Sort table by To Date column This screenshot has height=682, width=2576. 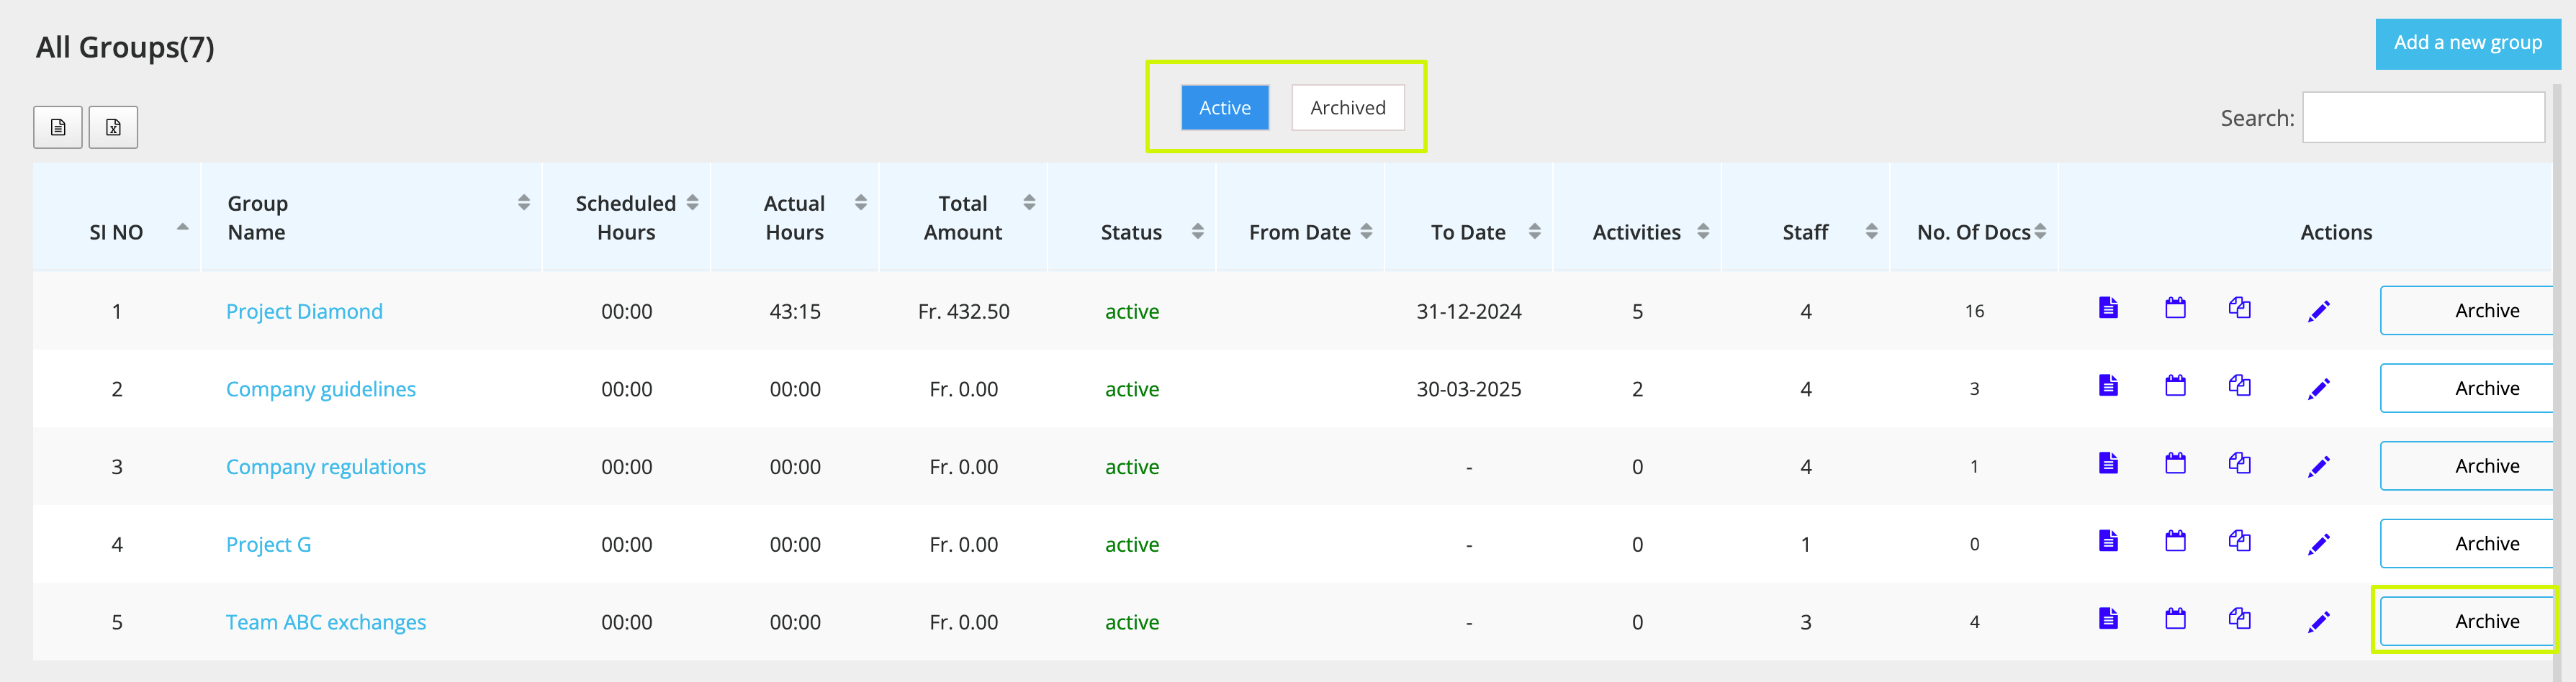(1534, 232)
